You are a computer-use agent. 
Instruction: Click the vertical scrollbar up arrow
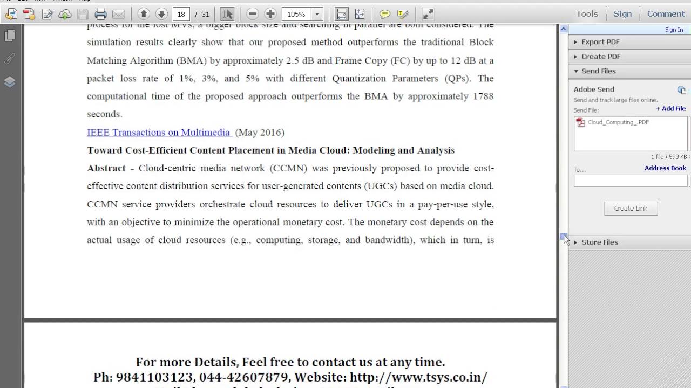click(x=564, y=29)
